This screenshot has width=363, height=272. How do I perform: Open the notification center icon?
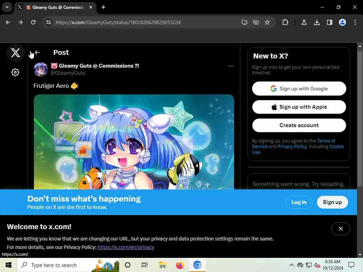coord(351,265)
